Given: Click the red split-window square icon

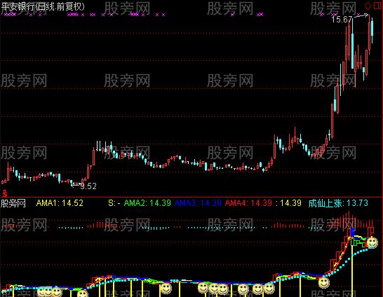Looking at the screenshot, I should 377,6.
